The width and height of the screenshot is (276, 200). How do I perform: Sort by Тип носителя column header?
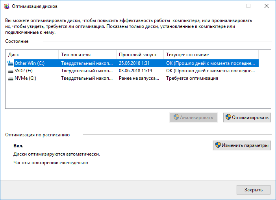coord(87,55)
